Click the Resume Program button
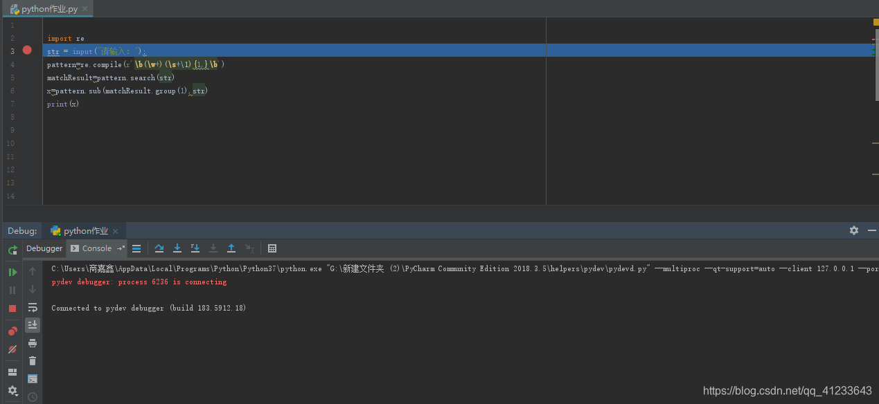Screen dimensions: 879x404 pos(12,273)
